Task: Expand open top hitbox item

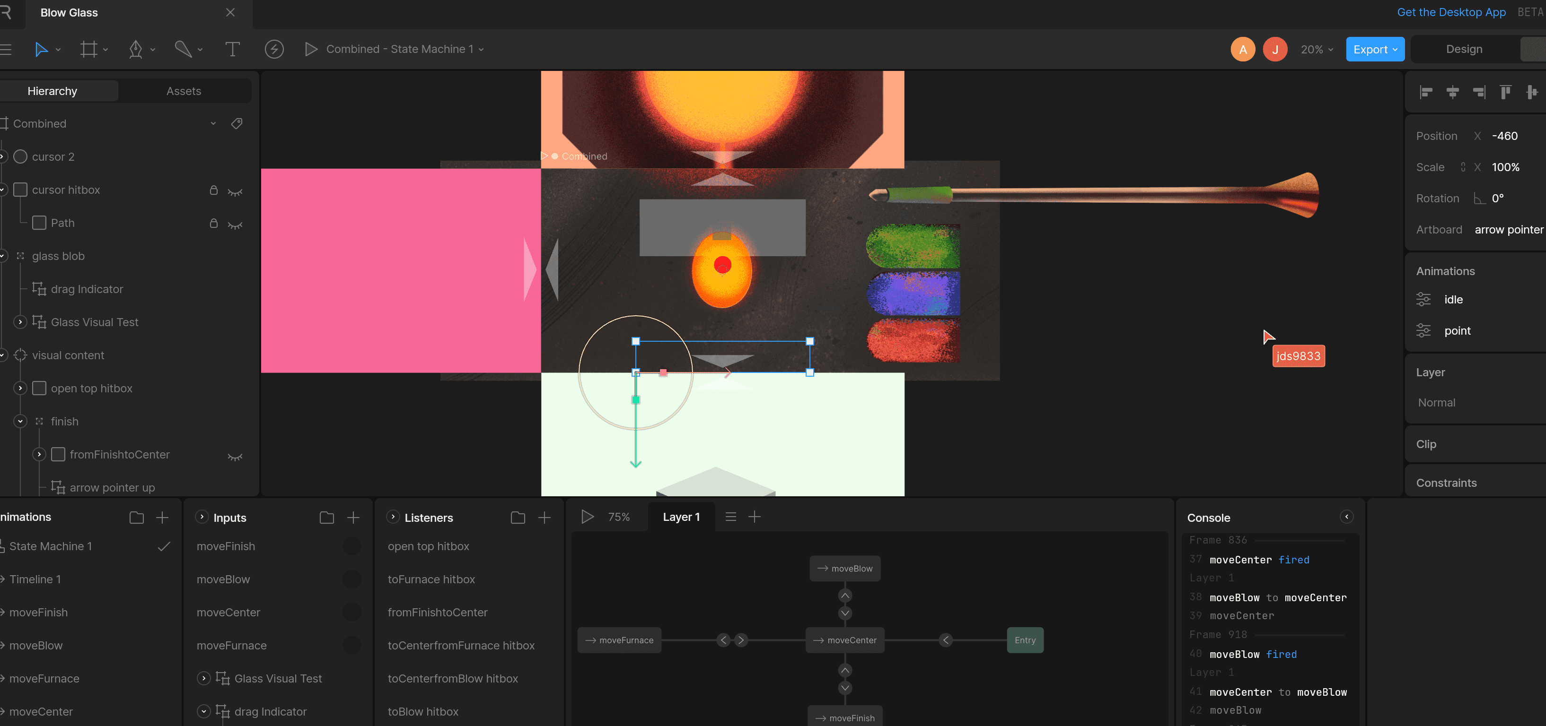Action: [20, 389]
